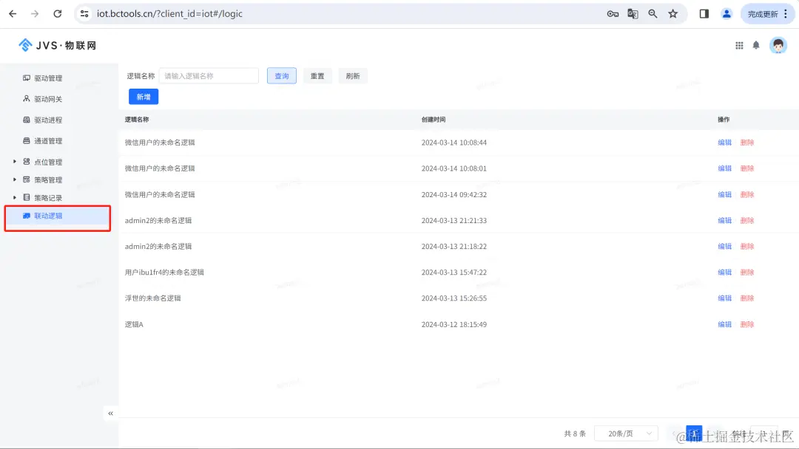Expand the 策略记录 tree arrow

click(x=14, y=197)
